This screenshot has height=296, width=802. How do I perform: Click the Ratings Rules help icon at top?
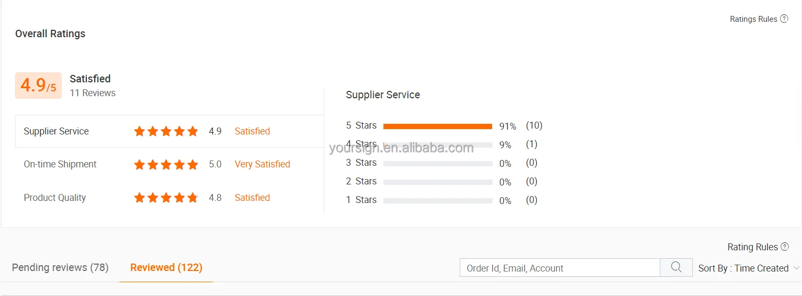[x=784, y=19]
